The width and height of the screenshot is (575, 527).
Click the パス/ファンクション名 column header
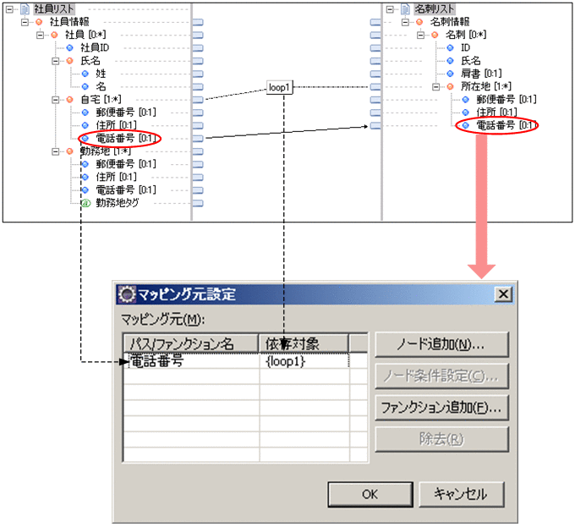191,344
